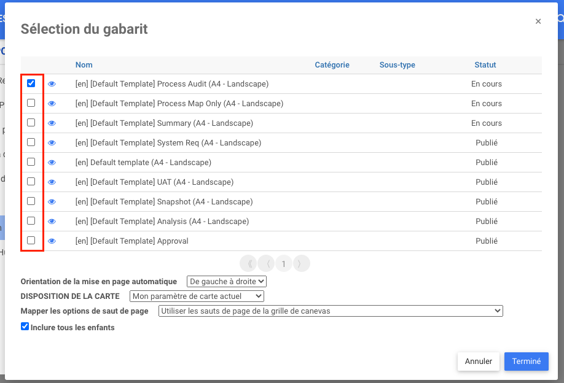Image resolution: width=564 pixels, height=383 pixels.
Task: Sort templates by the Statut column header
Action: (x=485, y=65)
